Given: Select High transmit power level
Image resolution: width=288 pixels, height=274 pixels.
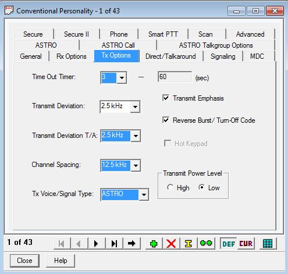Looking at the screenshot, I should [170, 187].
